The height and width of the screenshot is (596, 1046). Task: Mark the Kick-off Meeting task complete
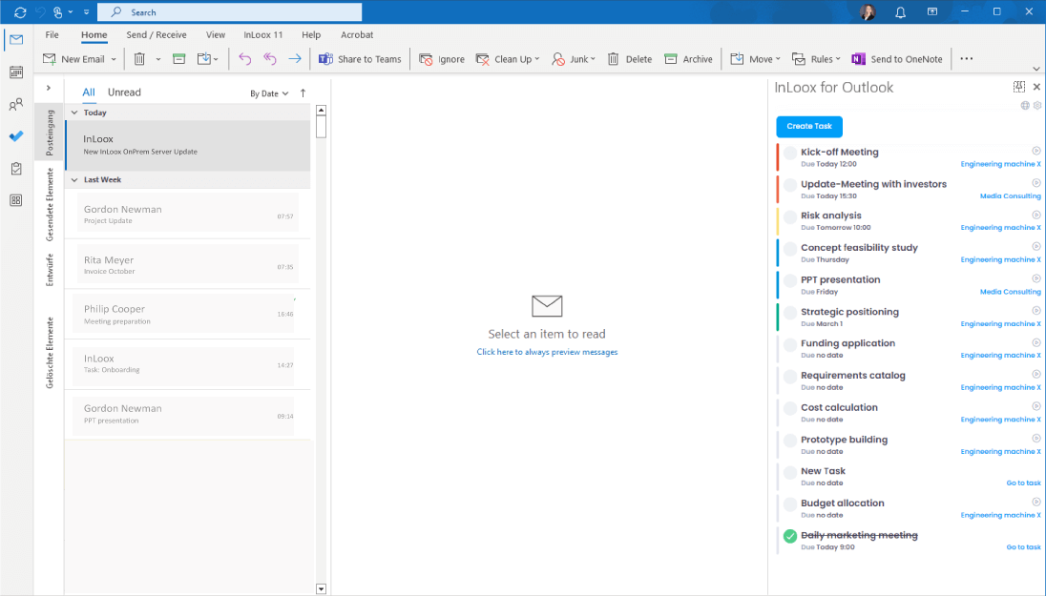(789, 152)
